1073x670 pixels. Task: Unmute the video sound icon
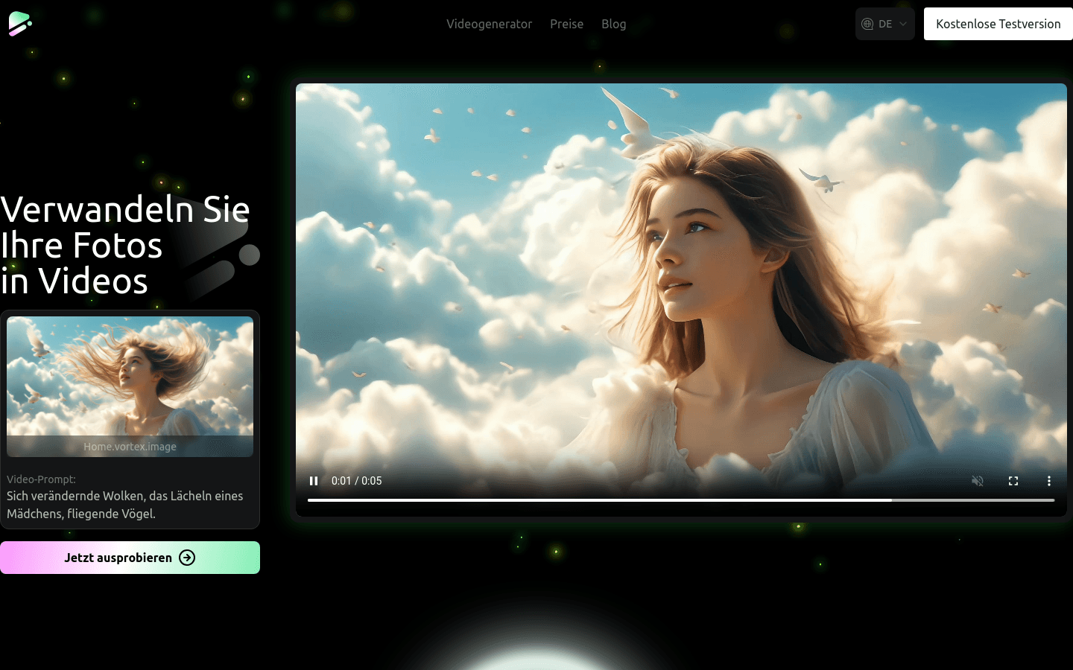pyautogui.click(x=978, y=481)
